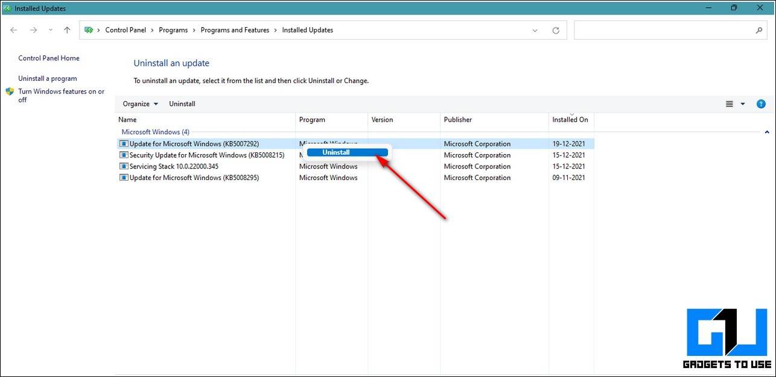Open the Control Panel Home link
This screenshot has height=377, width=776.
click(49, 58)
